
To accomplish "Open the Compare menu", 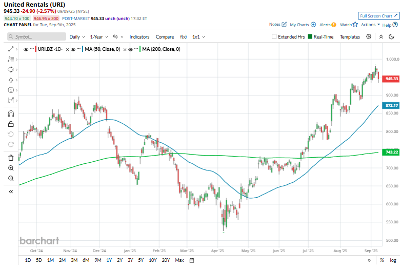I will (165, 37).
